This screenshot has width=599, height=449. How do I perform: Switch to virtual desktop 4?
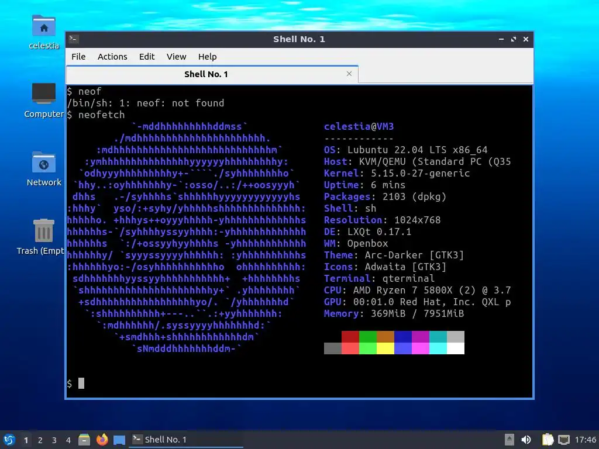click(x=68, y=440)
